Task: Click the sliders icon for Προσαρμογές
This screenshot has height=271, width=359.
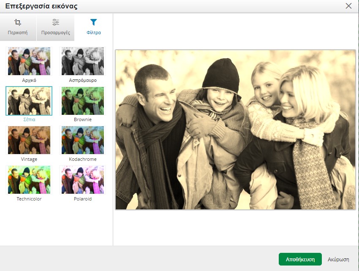Action: [56, 22]
